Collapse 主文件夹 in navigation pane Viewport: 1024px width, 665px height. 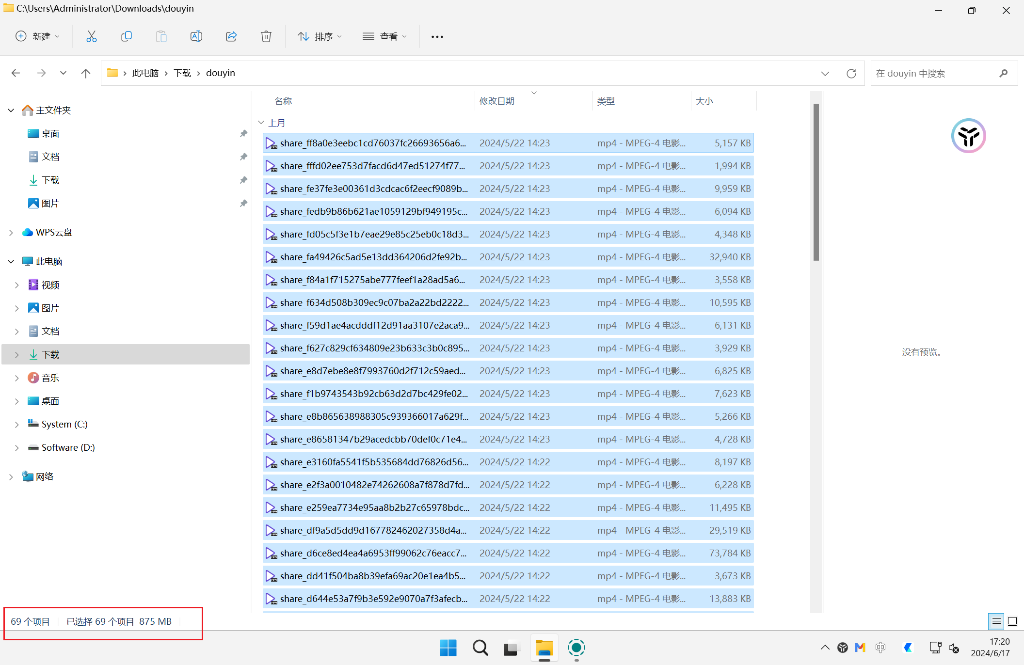pyautogui.click(x=11, y=111)
